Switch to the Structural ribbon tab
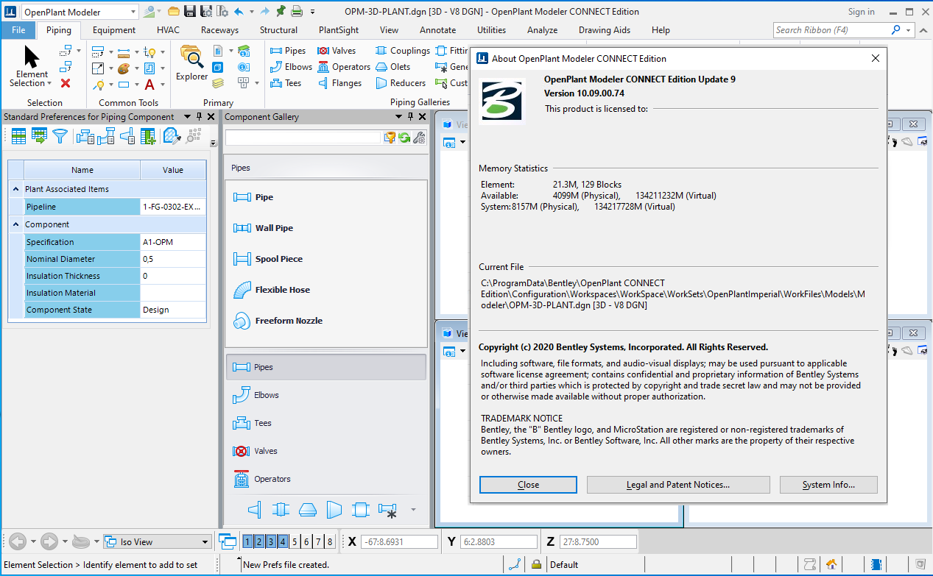The width and height of the screenshot is (933, 576). (278, 30)
